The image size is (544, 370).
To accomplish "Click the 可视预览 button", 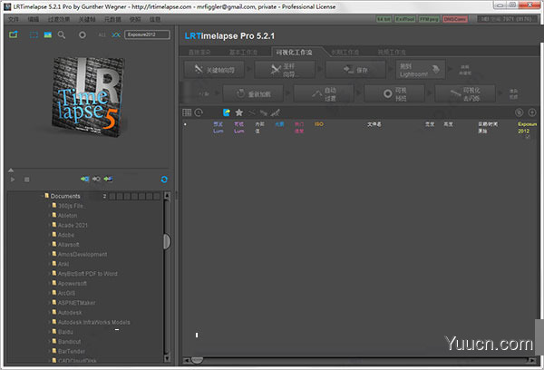I will point(394,93).
